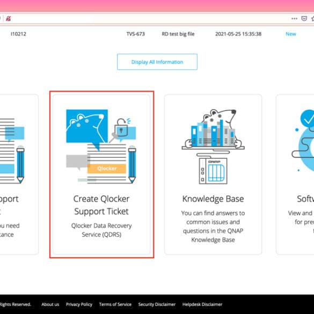Click the Knowledge Base bear with books illustration
This screenshot has height=314, width=314.
click(213, 147)
